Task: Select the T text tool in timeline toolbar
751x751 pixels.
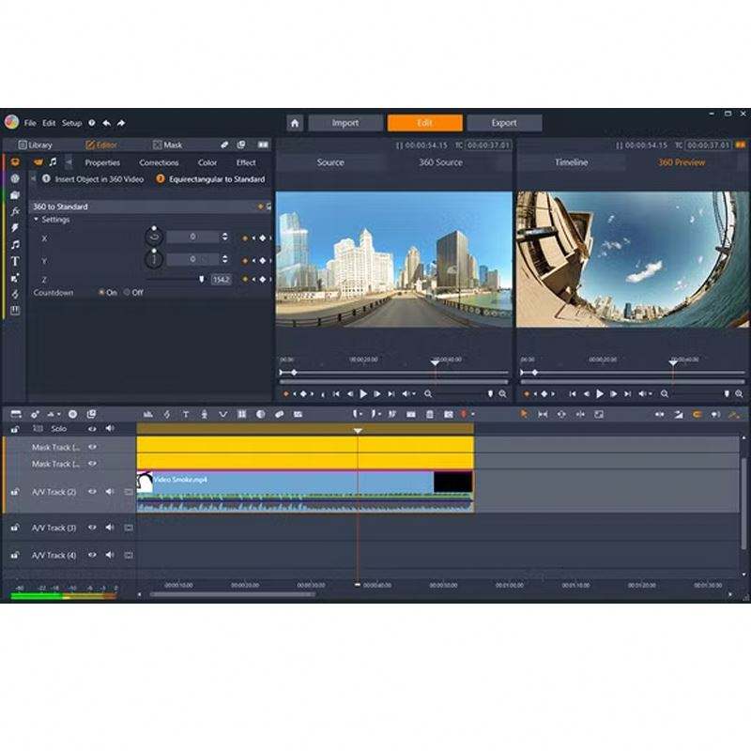Action: coord(186,414)
